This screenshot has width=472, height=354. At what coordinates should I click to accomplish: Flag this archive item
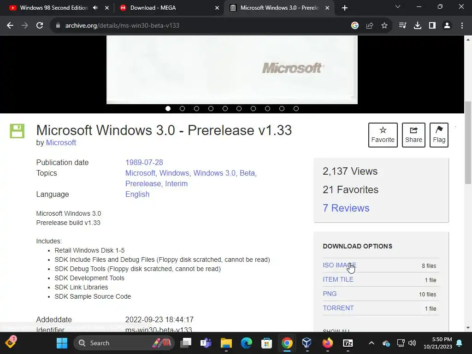point(439,135)
